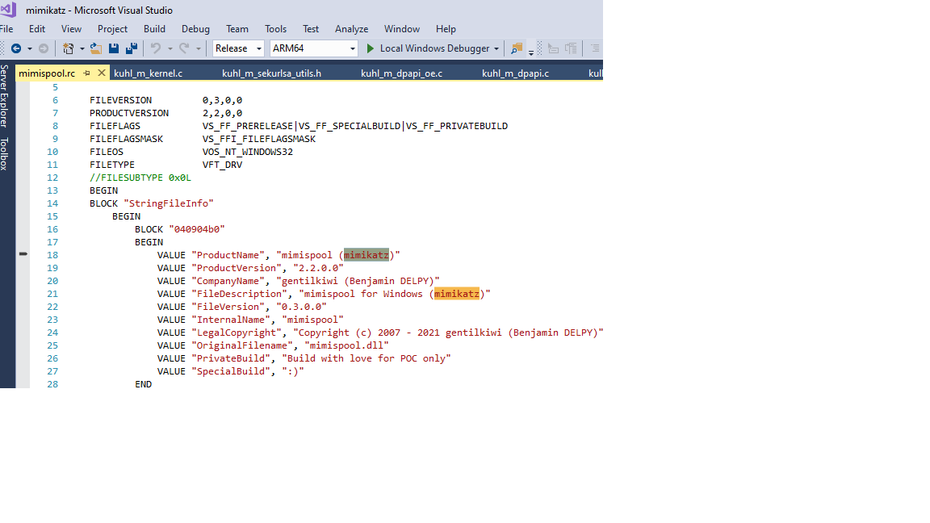The image size is (930, 523).
Task: Click the "StringFileInfo" string on line 14
Action: [169, 203]
